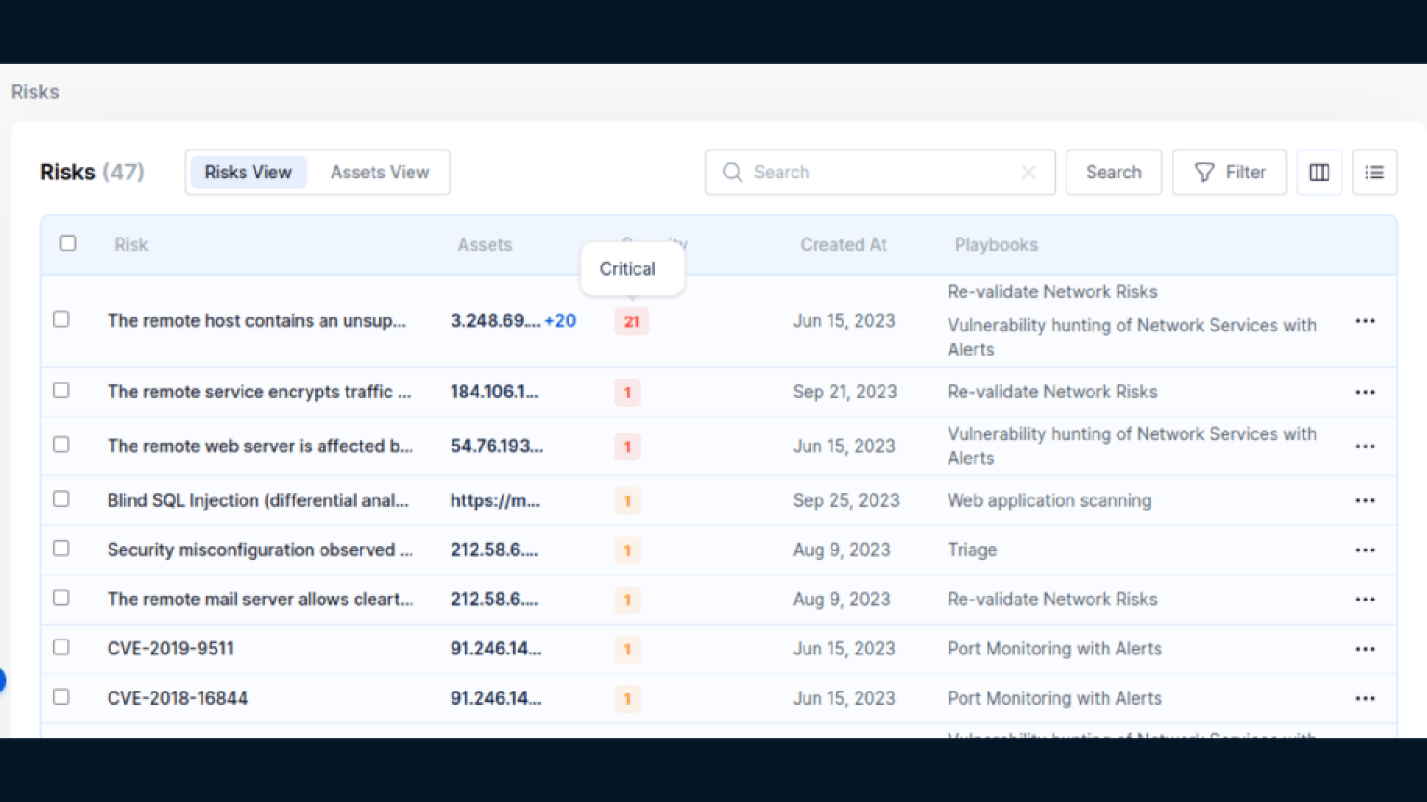This screenshot has width=1427, height=802.
Task: Open risk 'The remote service encrypts traffic ...'
Action: 259,392
